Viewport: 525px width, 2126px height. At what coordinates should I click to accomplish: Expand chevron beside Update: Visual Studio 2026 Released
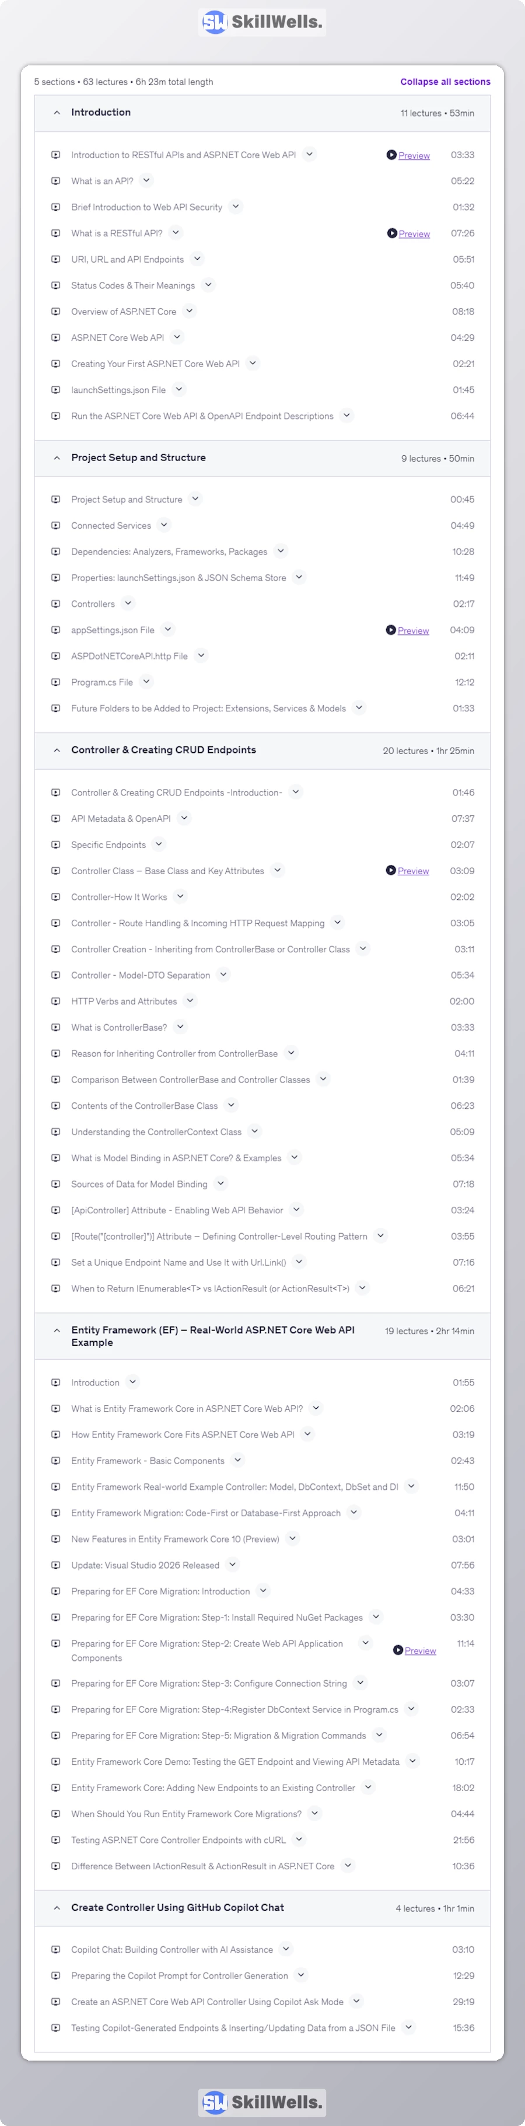click(x=233, y=1564)
